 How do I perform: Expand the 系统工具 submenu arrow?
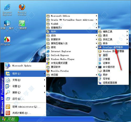(x=127, y=39)
